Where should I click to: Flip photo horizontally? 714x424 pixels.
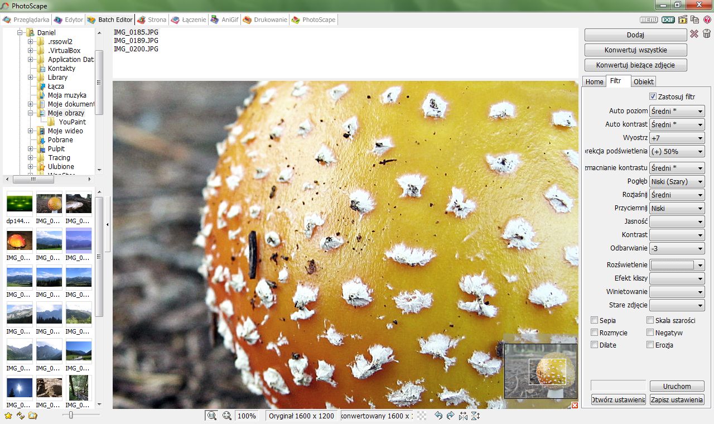coord(463,416)
